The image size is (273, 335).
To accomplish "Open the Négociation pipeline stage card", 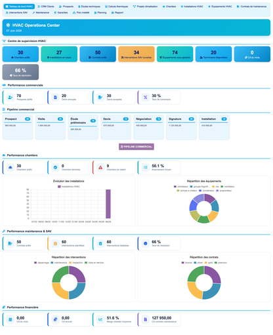I will click(x=149, y=127).
